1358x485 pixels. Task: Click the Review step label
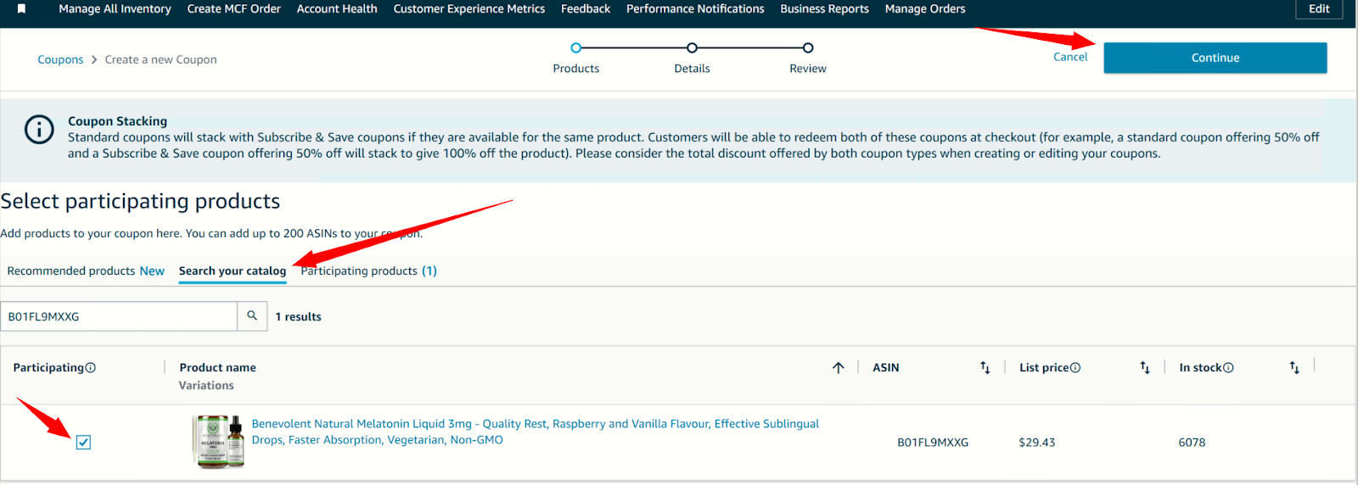(x=808, y=69)
